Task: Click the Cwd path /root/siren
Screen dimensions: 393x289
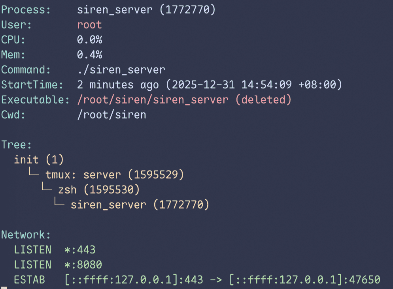Action: click(111, 114)
